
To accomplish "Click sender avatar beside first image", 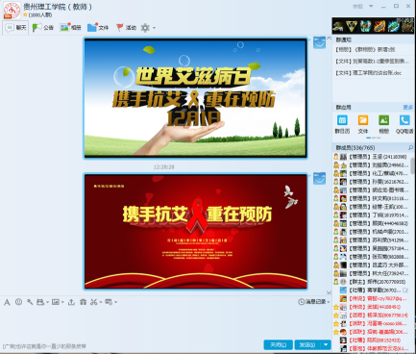I will coord(319,42).
